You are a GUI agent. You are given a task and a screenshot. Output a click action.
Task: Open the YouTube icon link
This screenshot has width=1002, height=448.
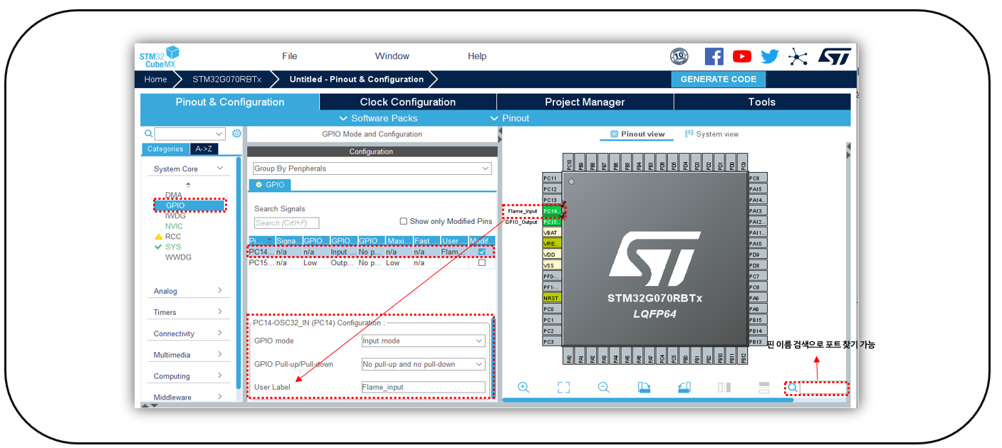pos(742,57)
